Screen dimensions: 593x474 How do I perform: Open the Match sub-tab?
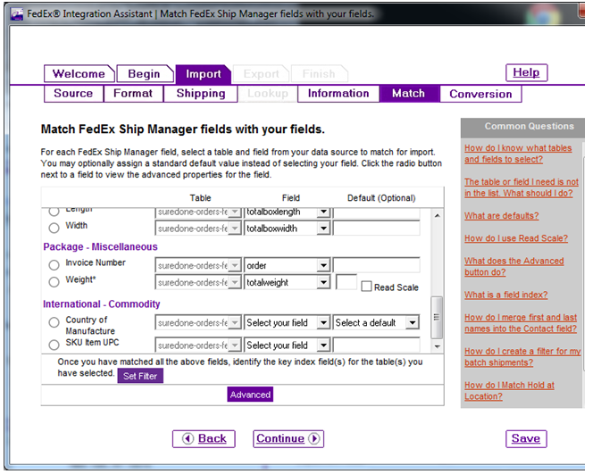pos(408,94)
